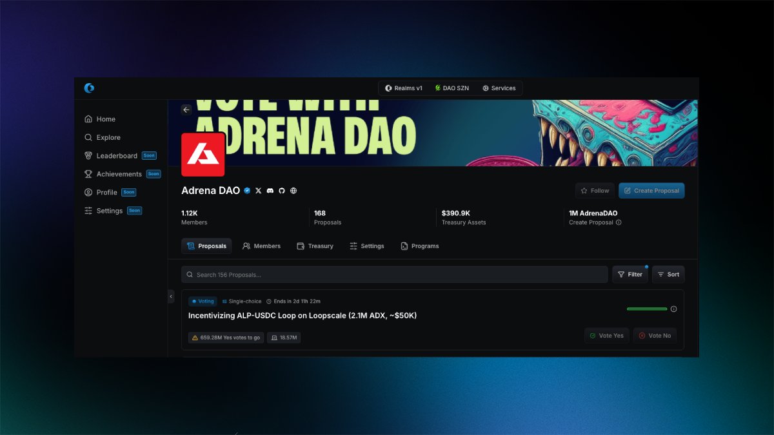
Task: Open the Filter options
Action: (x=630, y=275)
